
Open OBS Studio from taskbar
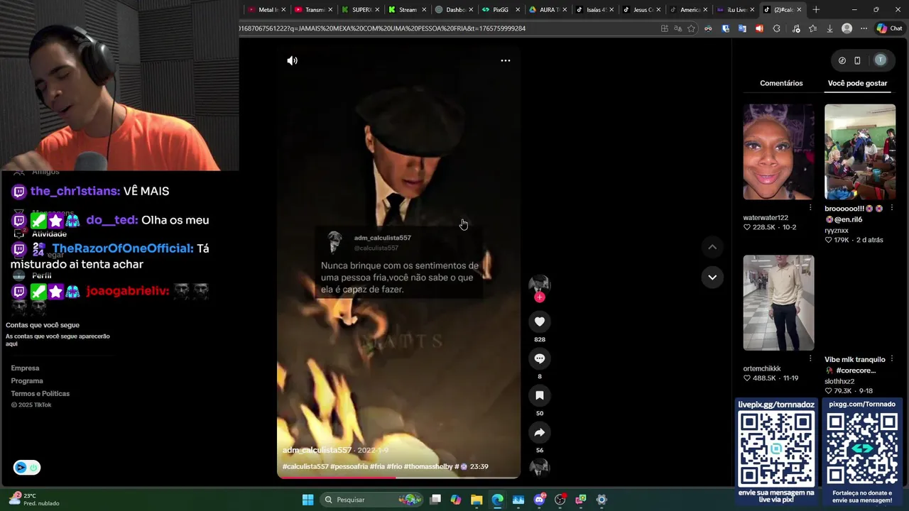pyautogui.click(x=560, y=500)
